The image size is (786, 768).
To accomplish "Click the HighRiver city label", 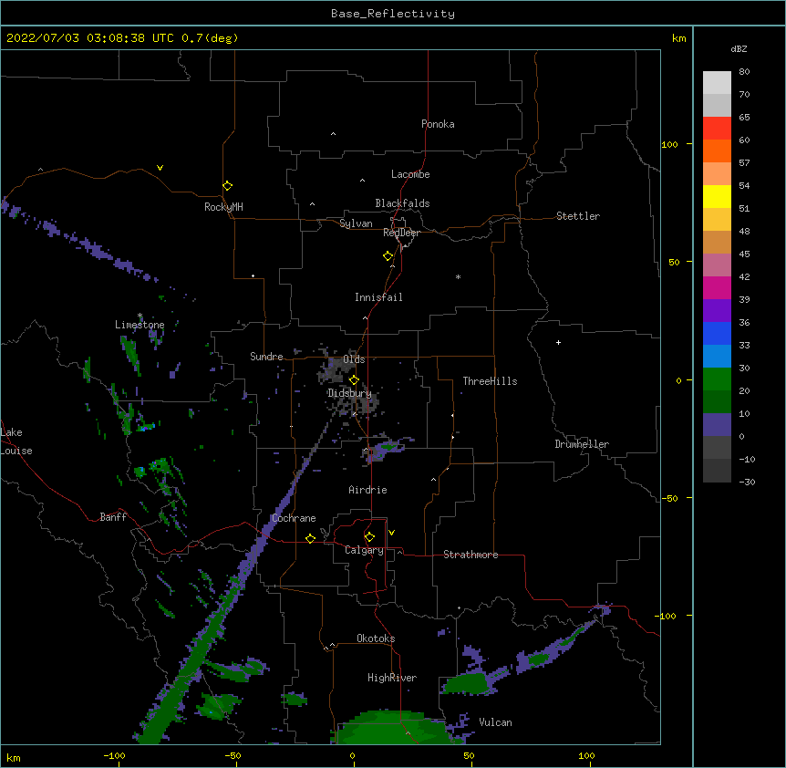I will point(392,678).
